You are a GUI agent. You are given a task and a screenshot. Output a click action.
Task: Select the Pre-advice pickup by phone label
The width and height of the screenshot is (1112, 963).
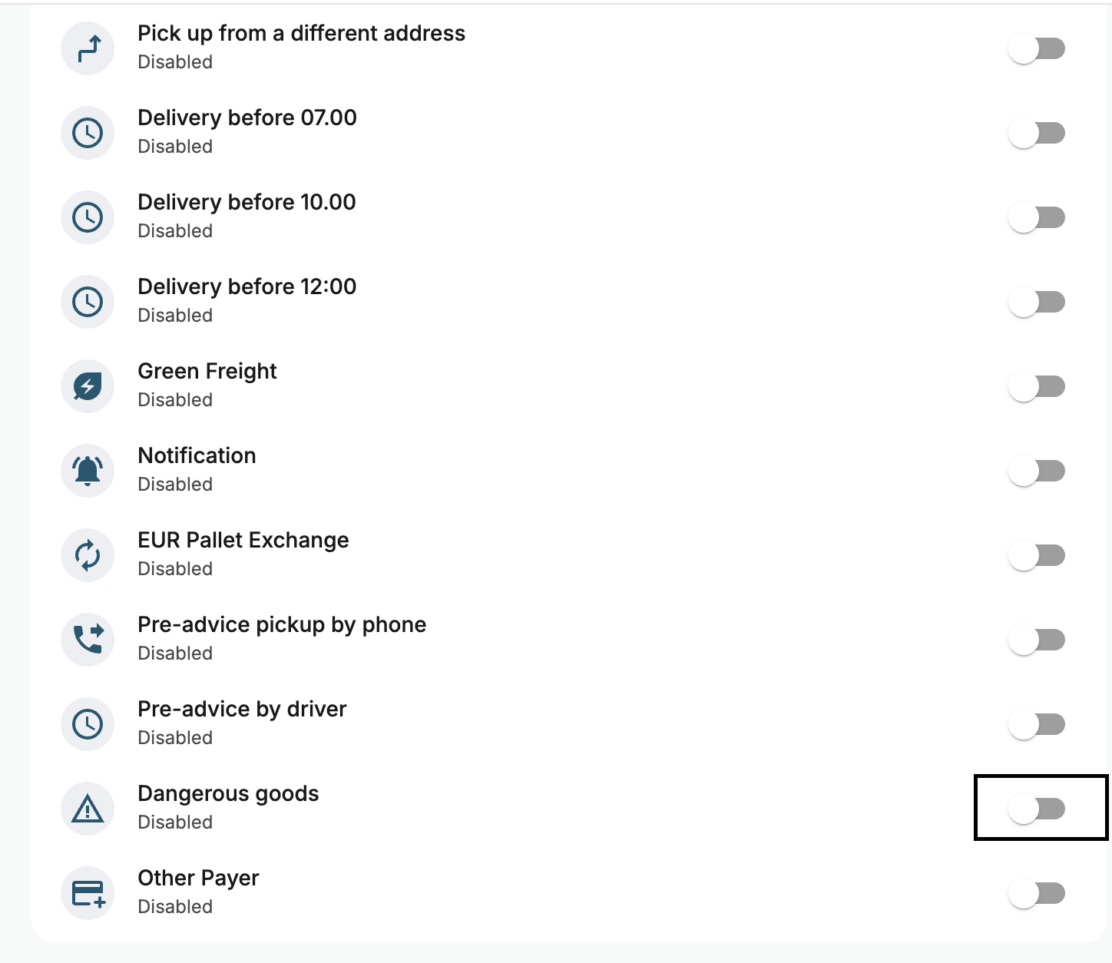tap(282, 624)
